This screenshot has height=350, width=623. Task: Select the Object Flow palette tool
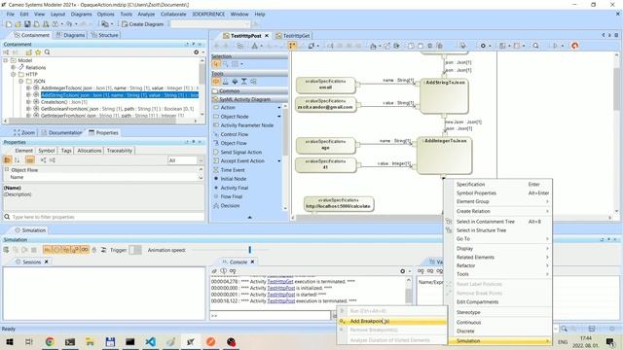[x=234, y=143]
